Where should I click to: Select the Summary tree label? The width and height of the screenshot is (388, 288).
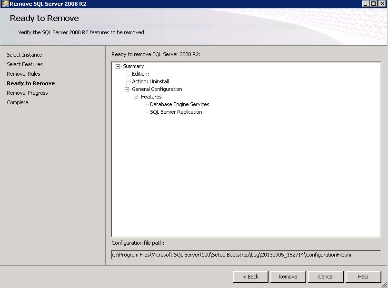tap(133, 66)
